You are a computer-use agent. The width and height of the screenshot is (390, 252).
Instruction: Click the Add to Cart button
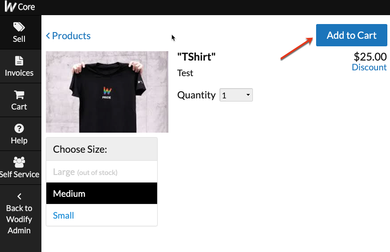(x=351, y=35)
